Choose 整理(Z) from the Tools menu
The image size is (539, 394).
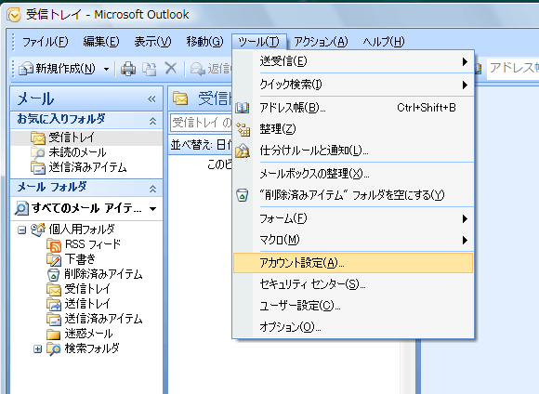[353, 129]
